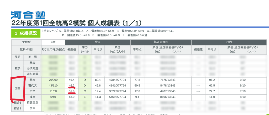Click the deviation value 46.4
This screenshot has width=269, height=115.
71,80
